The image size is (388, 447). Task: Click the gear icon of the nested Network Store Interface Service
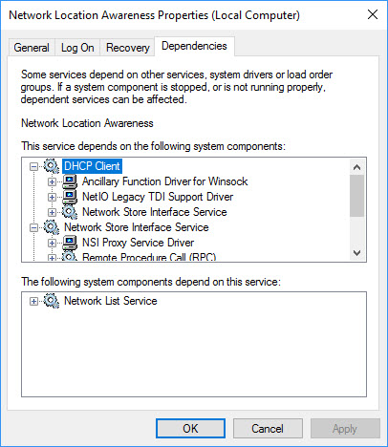pyautogui.click(x=70, y=212)
